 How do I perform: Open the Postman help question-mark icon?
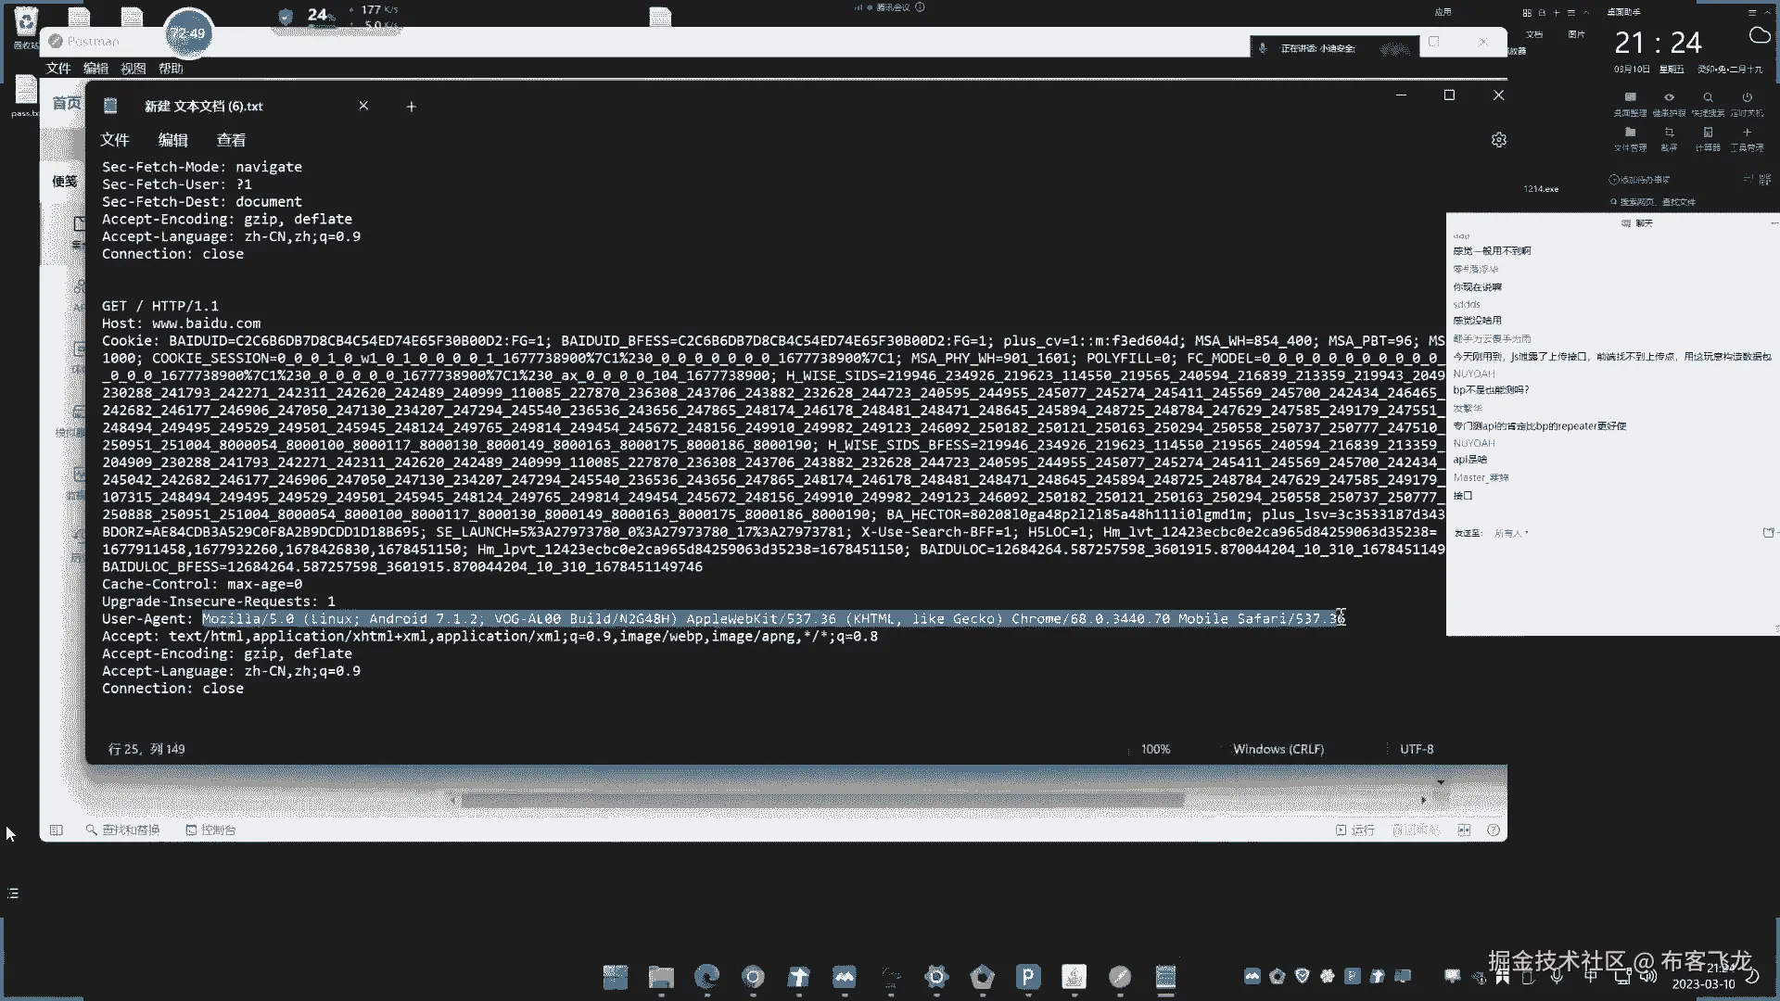pyautogui.click(x=1493, y=830)
